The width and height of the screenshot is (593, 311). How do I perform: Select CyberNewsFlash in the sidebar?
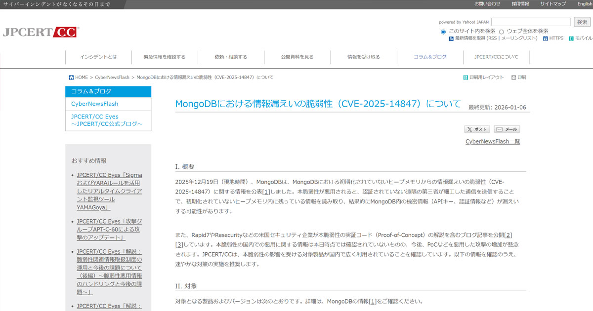[x=95, y=104]
